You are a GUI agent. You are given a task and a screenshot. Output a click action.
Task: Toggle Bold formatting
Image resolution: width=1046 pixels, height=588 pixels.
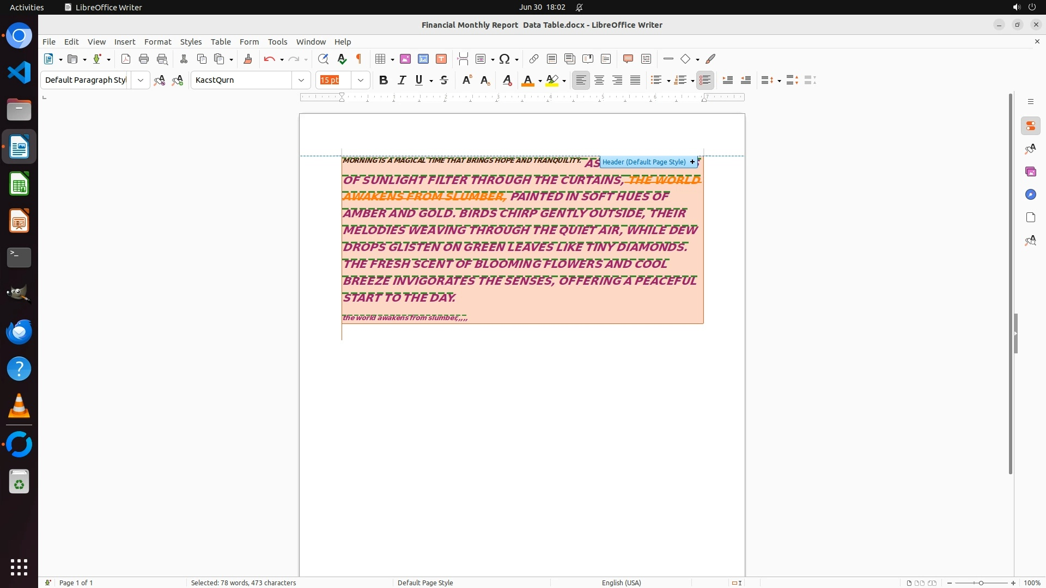pos(384,80)
